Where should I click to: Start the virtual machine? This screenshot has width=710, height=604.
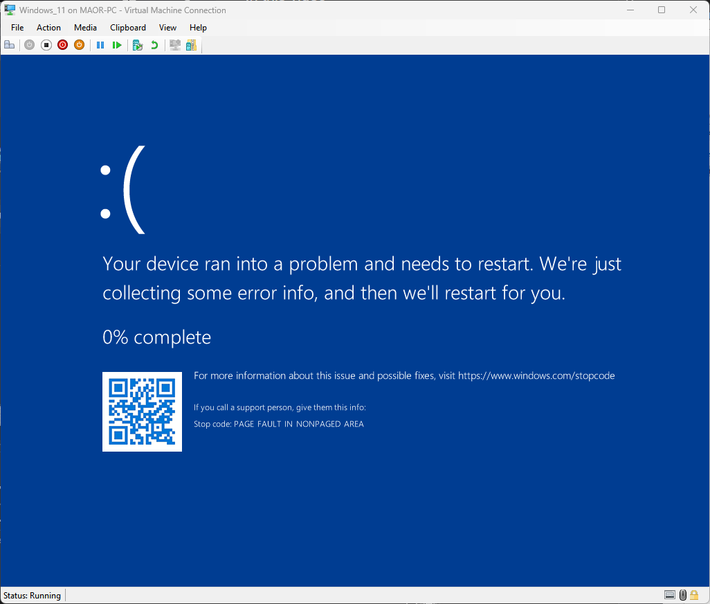(29, 44)
